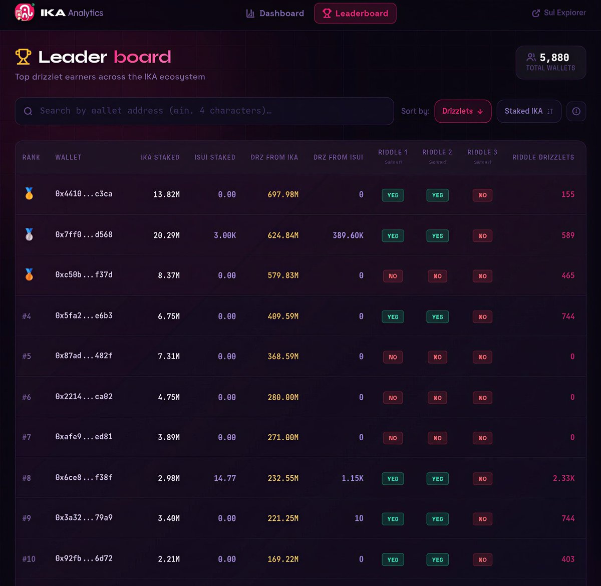Screen dimensions: 601x586
Task: Sort leaderboard by Staked IKA
Action: click(x=529, y=111)
